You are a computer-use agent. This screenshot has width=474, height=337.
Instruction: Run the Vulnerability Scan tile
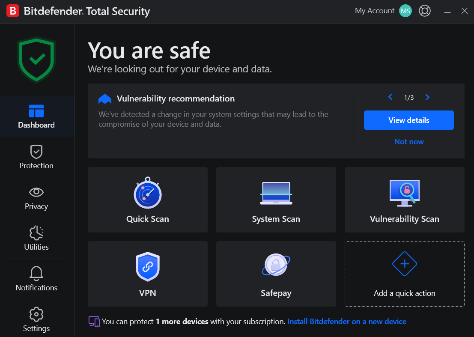pos(405,200)
